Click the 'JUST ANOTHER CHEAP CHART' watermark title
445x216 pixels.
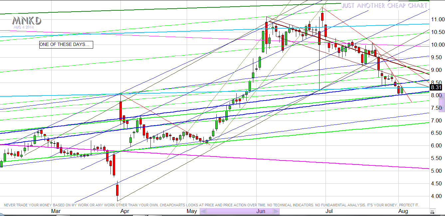(x=384, y=6)
